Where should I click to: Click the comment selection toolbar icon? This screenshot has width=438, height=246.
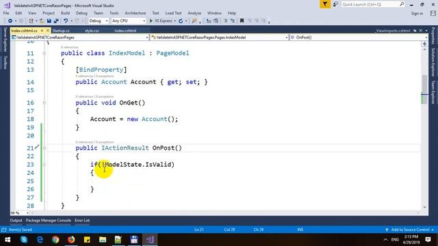click(225, 21)
